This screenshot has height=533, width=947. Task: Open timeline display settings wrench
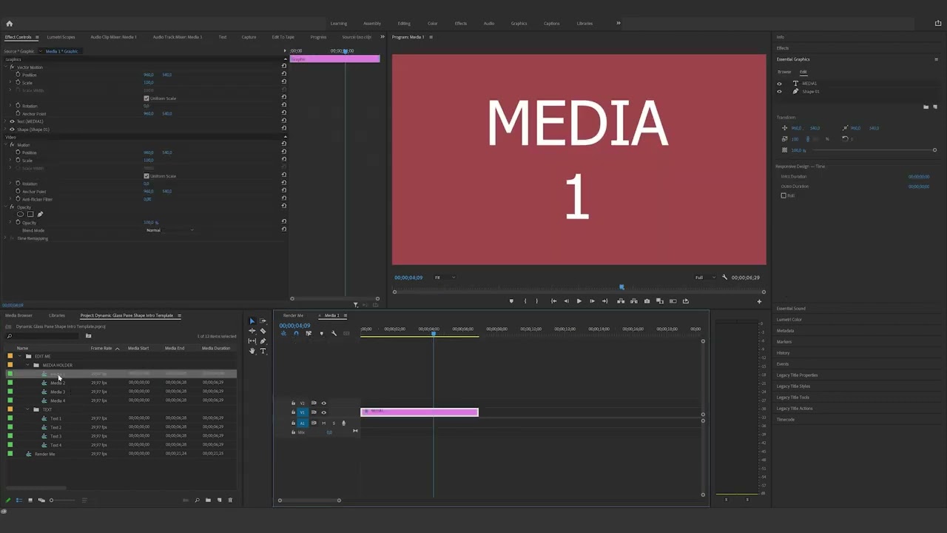click(x=334, y=333)
